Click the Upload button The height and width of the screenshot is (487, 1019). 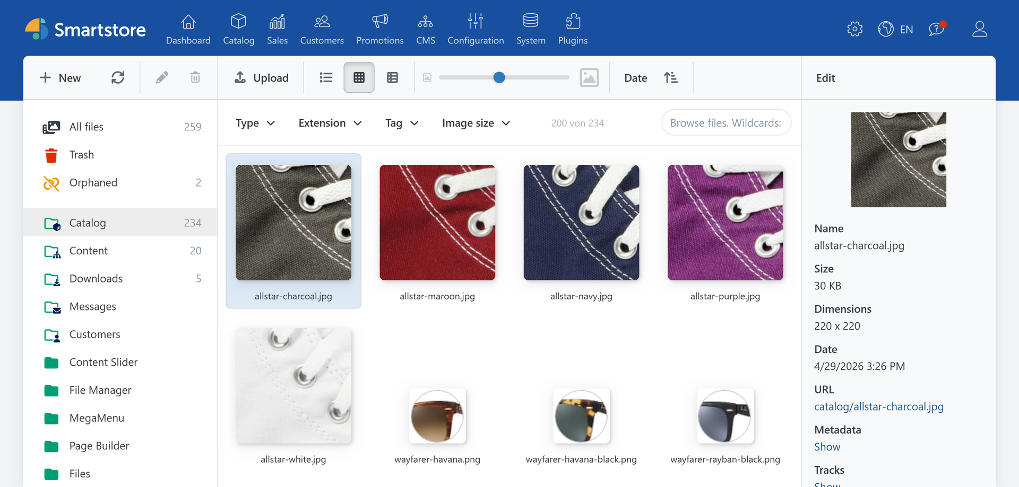[262, 78]
